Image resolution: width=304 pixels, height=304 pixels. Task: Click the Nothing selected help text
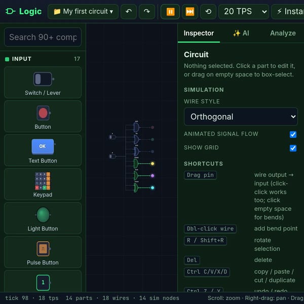pos(240,70)
